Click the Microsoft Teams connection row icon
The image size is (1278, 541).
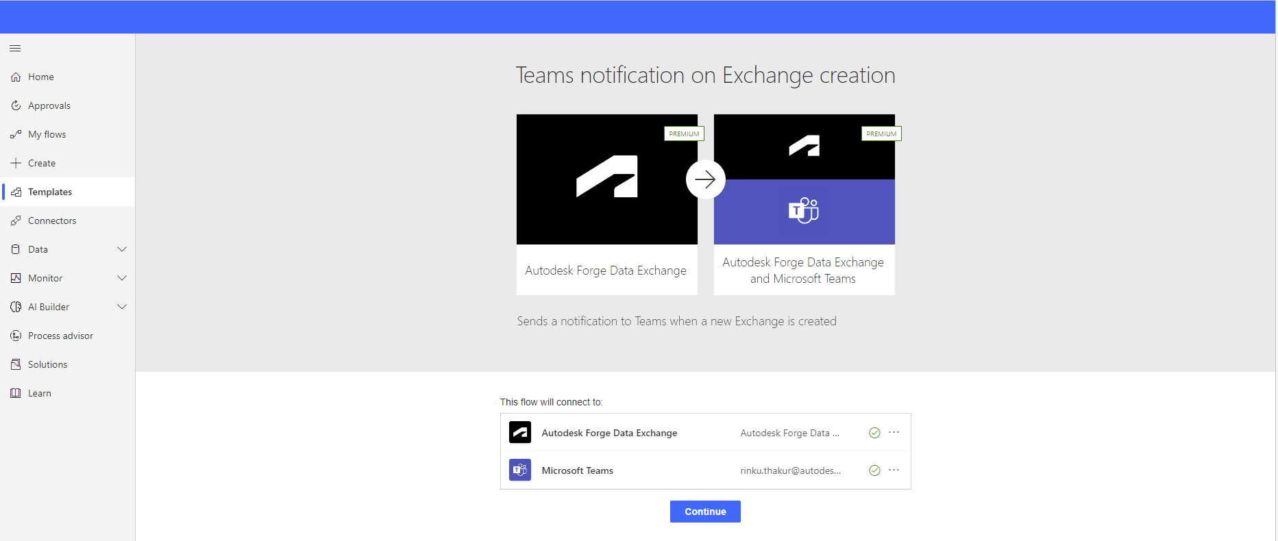pos(520,470)
